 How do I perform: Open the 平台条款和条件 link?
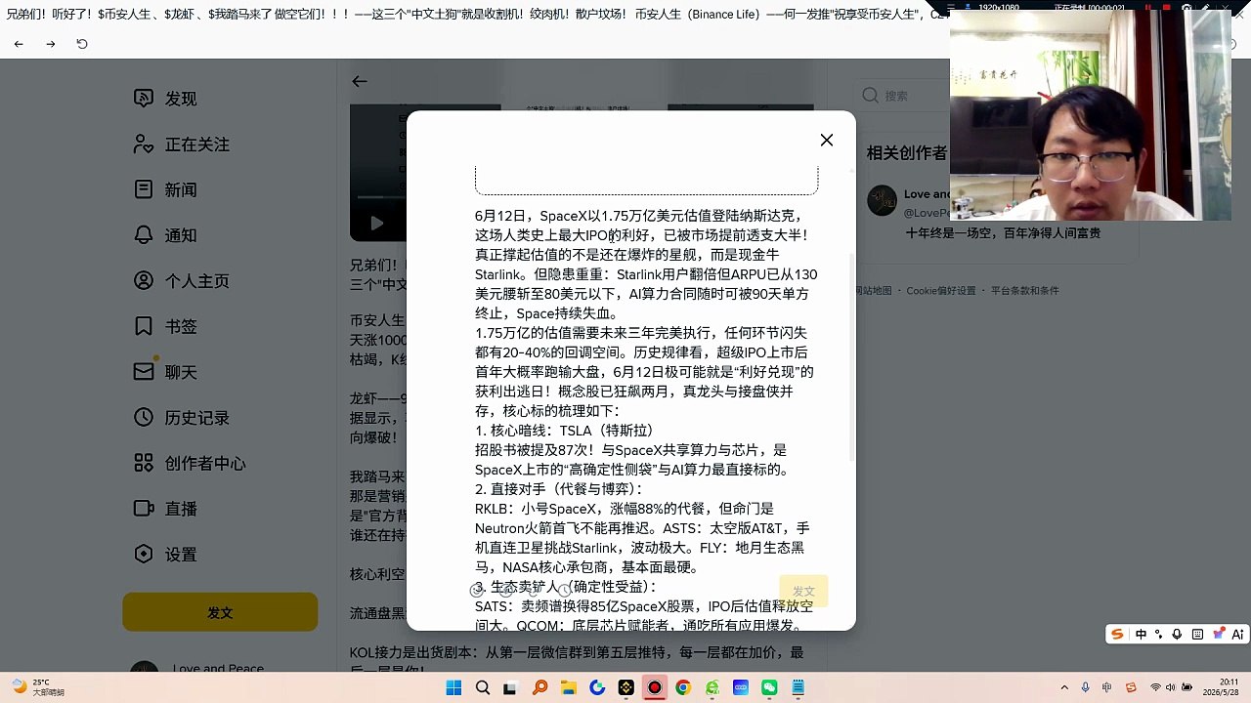click(1025, 291)
